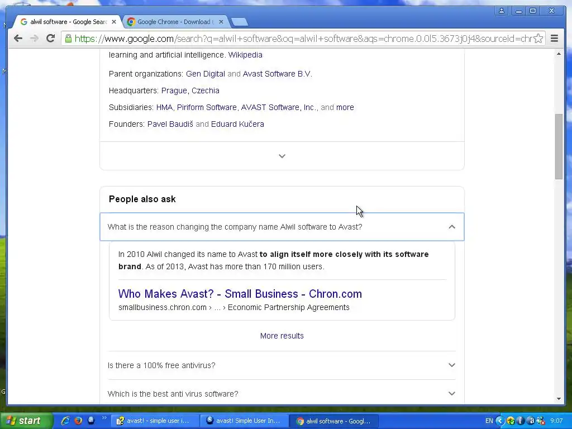Go back with the browser back arrow

(x=18, y=39)
